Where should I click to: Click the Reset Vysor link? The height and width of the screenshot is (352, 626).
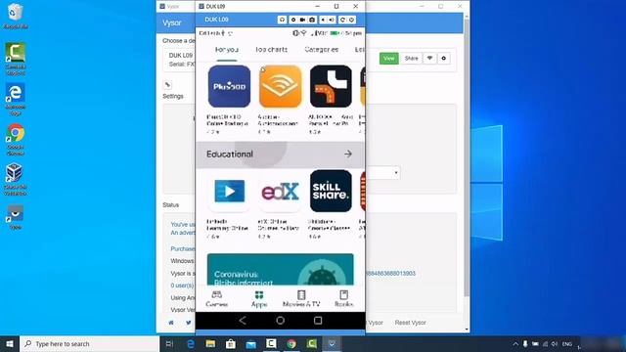410,323
